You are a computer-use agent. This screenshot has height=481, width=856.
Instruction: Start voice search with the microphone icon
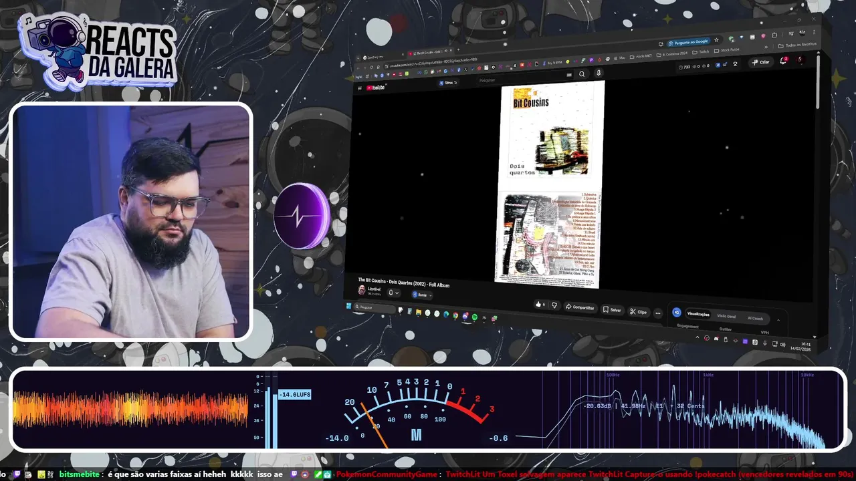[599, 73]
